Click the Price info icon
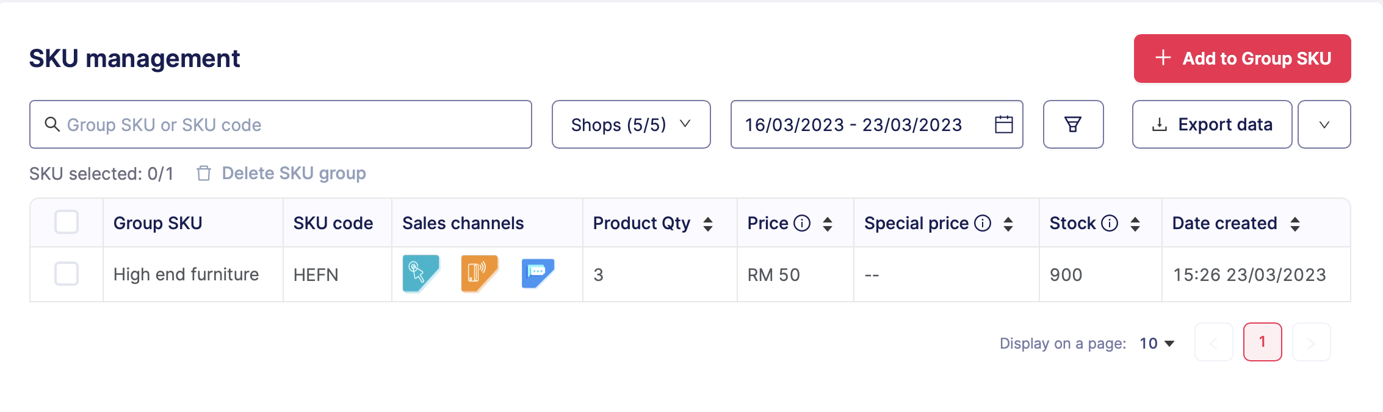Image resolution: width=1383 pixels, height=412 pixels. (802, 223)
